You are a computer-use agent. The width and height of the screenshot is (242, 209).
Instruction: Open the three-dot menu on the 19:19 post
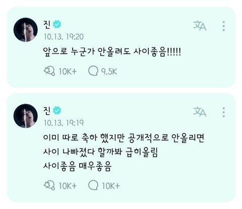(223, 112)
